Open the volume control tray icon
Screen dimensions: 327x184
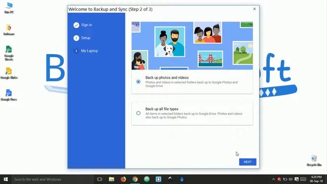[291, 179]
